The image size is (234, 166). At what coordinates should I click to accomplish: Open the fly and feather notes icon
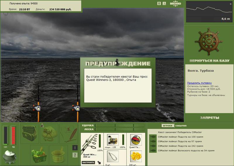[69, 134]
